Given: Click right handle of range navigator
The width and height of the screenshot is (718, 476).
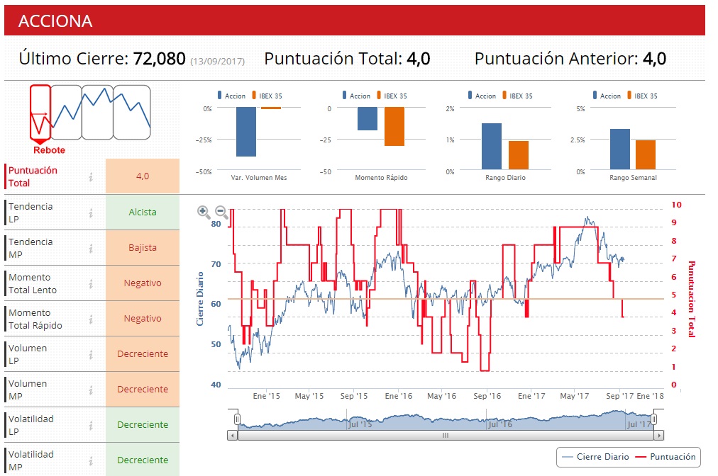Looking at the screenshot, I should pyautogui.click(x=654, y=419).
